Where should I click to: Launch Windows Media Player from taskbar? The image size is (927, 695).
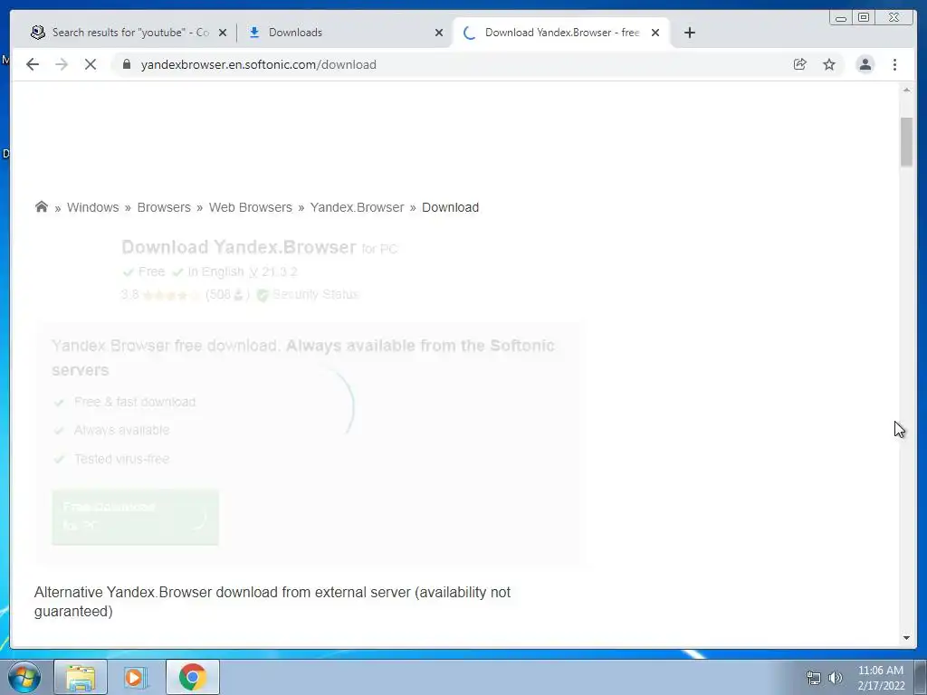pos(136,677)
